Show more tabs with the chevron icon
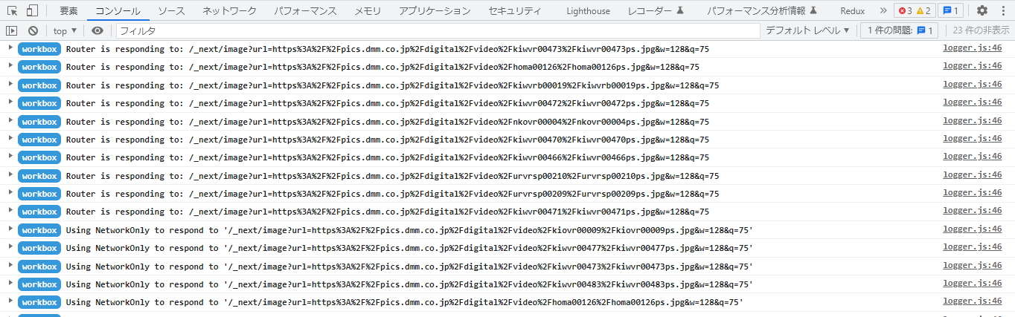 pyautogui.click(x=883, y=10)
